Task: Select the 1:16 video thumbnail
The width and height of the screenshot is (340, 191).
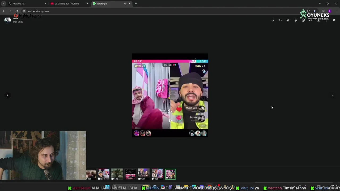Action: click(117, 174)
